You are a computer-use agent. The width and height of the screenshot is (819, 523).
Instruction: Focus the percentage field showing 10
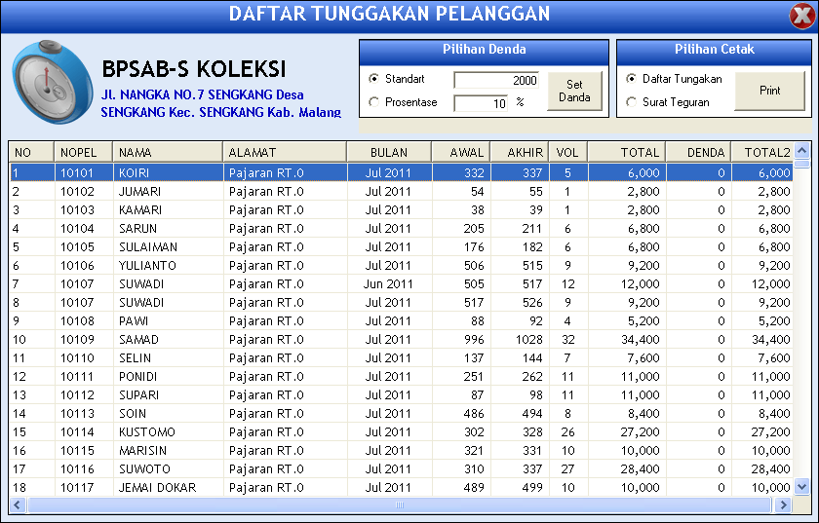pyautogui.click(x=481, y=103)
